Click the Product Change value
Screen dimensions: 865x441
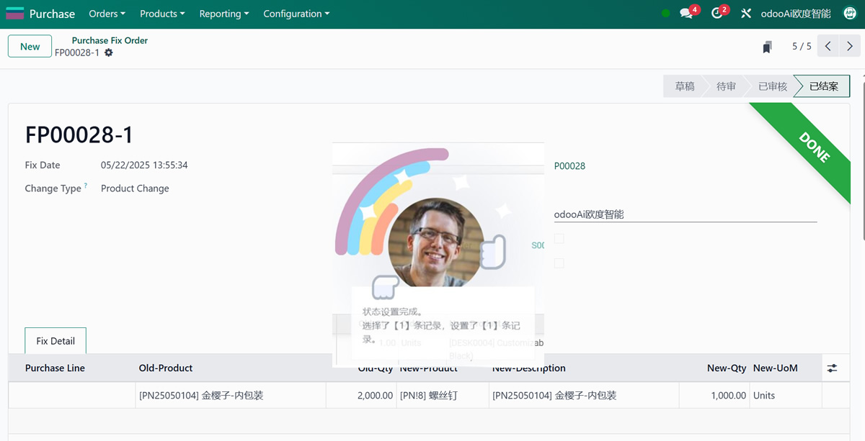point(135,188)
